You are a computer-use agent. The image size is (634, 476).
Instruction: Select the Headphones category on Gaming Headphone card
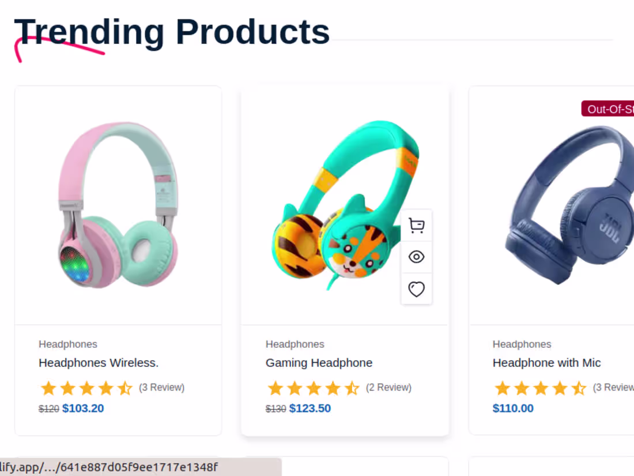(x=295, y=344)
